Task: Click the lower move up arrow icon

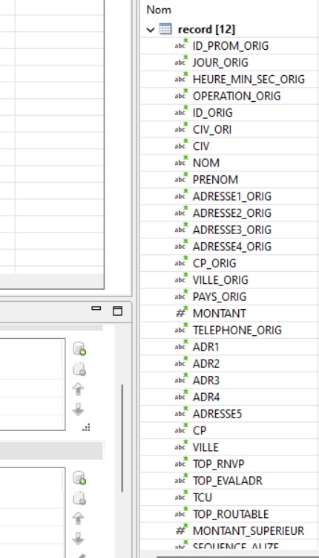Action: (78, 518)
